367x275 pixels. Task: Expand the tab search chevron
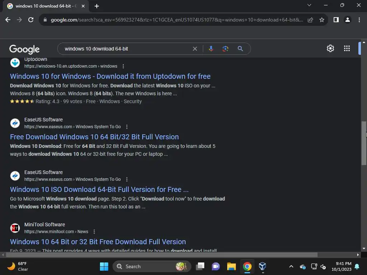(309, 5)
